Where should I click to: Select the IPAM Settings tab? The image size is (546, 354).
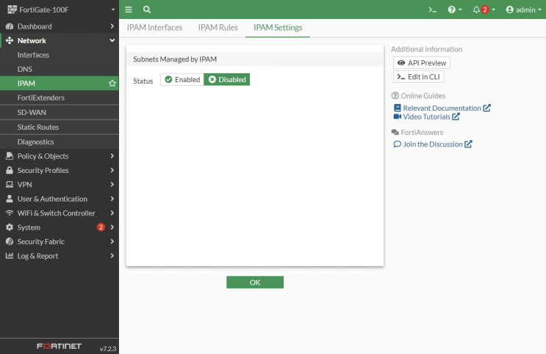(278, 27)
